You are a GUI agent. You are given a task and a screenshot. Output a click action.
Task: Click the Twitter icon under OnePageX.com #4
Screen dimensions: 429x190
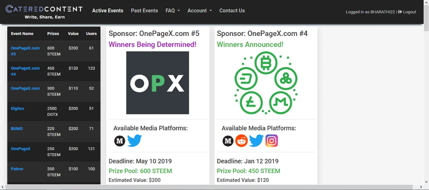256,141
